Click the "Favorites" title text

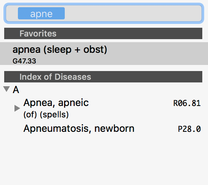[38, 33]
